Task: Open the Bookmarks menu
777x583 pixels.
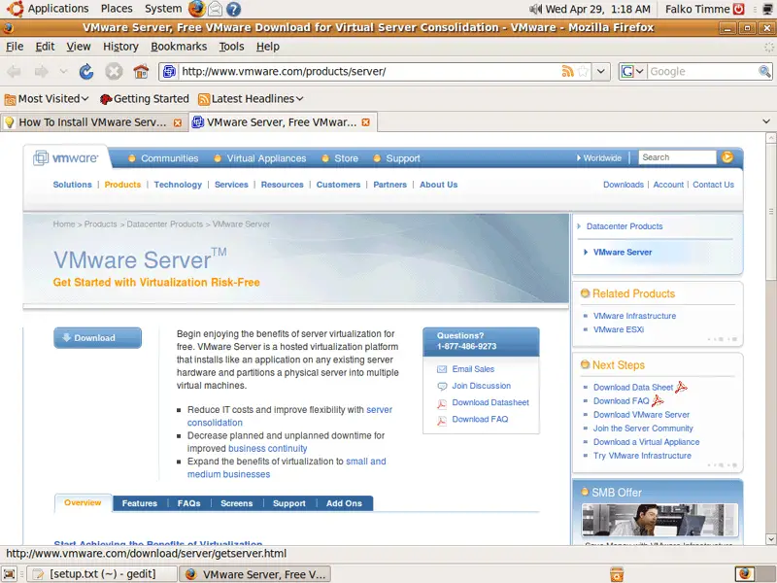Action: coord(179,46)
